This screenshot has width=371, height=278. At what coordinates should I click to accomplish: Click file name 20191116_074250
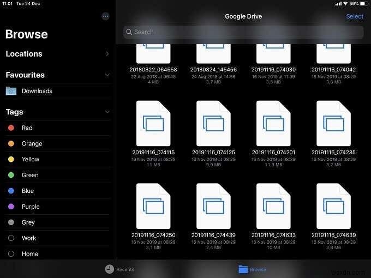(x=153, y=235)
